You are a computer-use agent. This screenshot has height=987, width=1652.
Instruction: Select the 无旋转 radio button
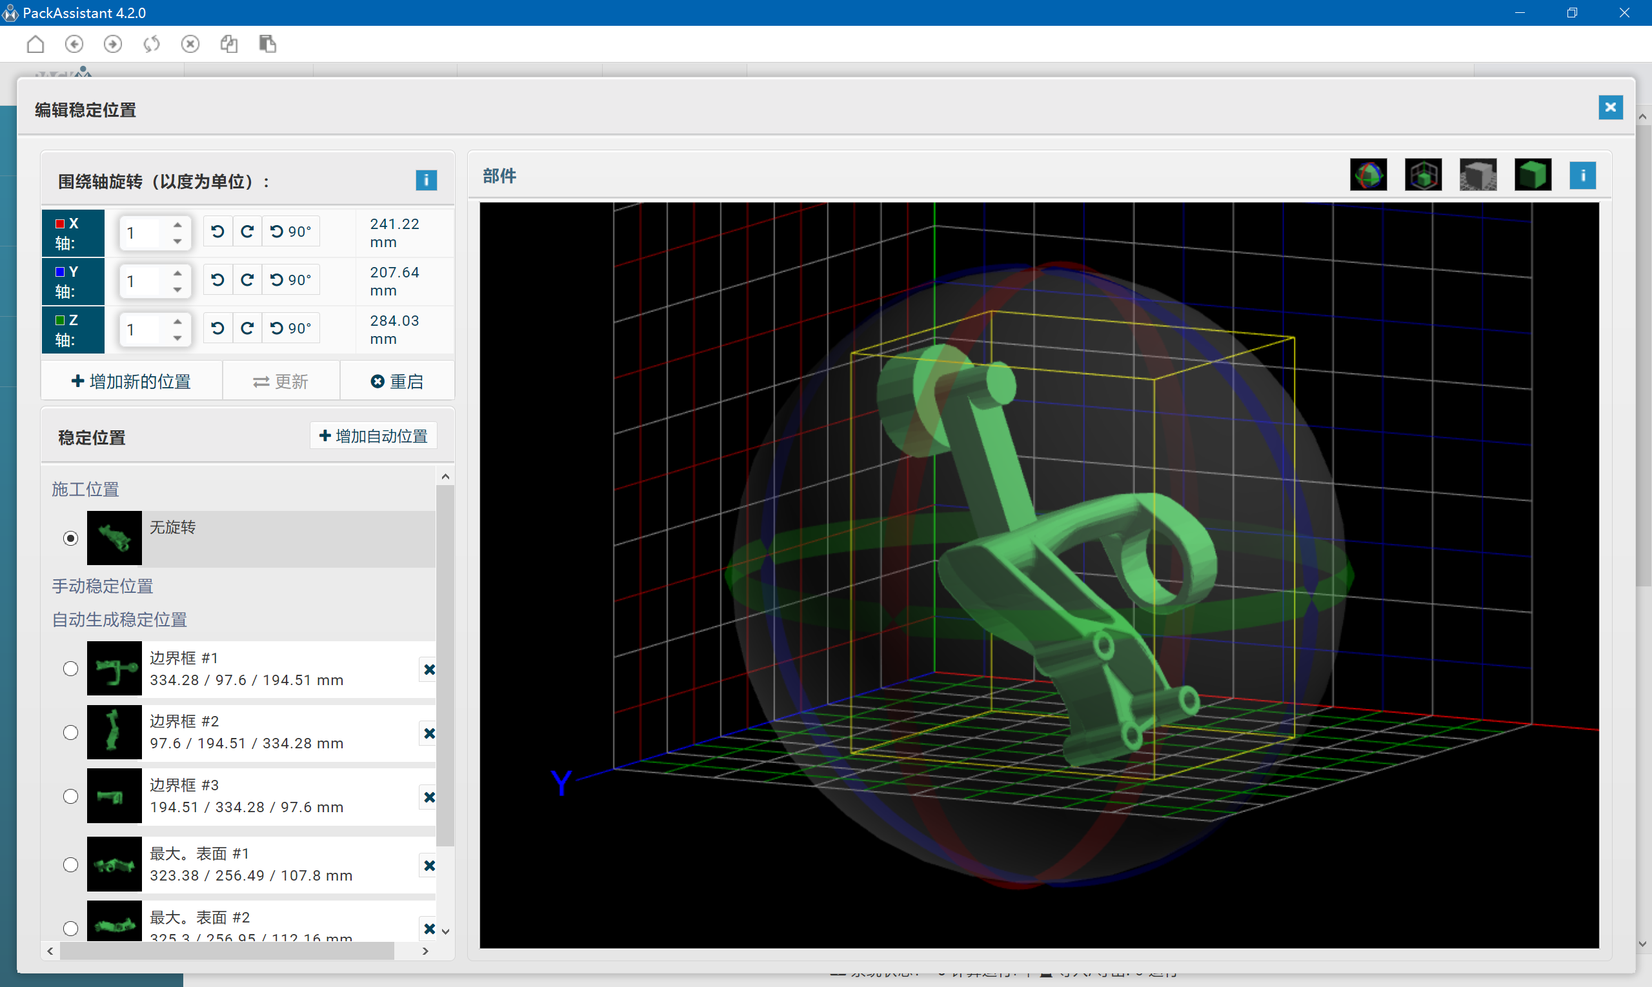click(x=70, y=538)
